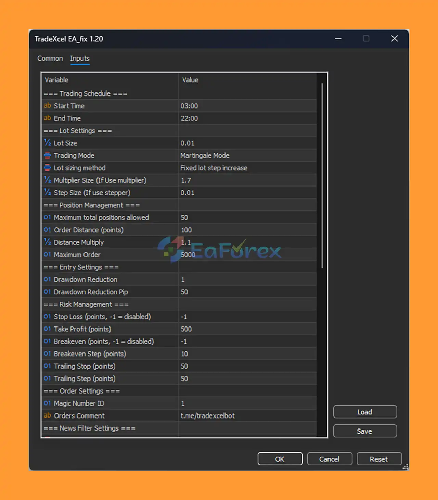Select the Inputs tab
Viewport: 438px width, 500px height.
click(80, 59)
